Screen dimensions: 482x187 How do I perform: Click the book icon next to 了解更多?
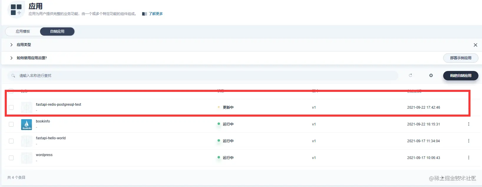(144, 14)
